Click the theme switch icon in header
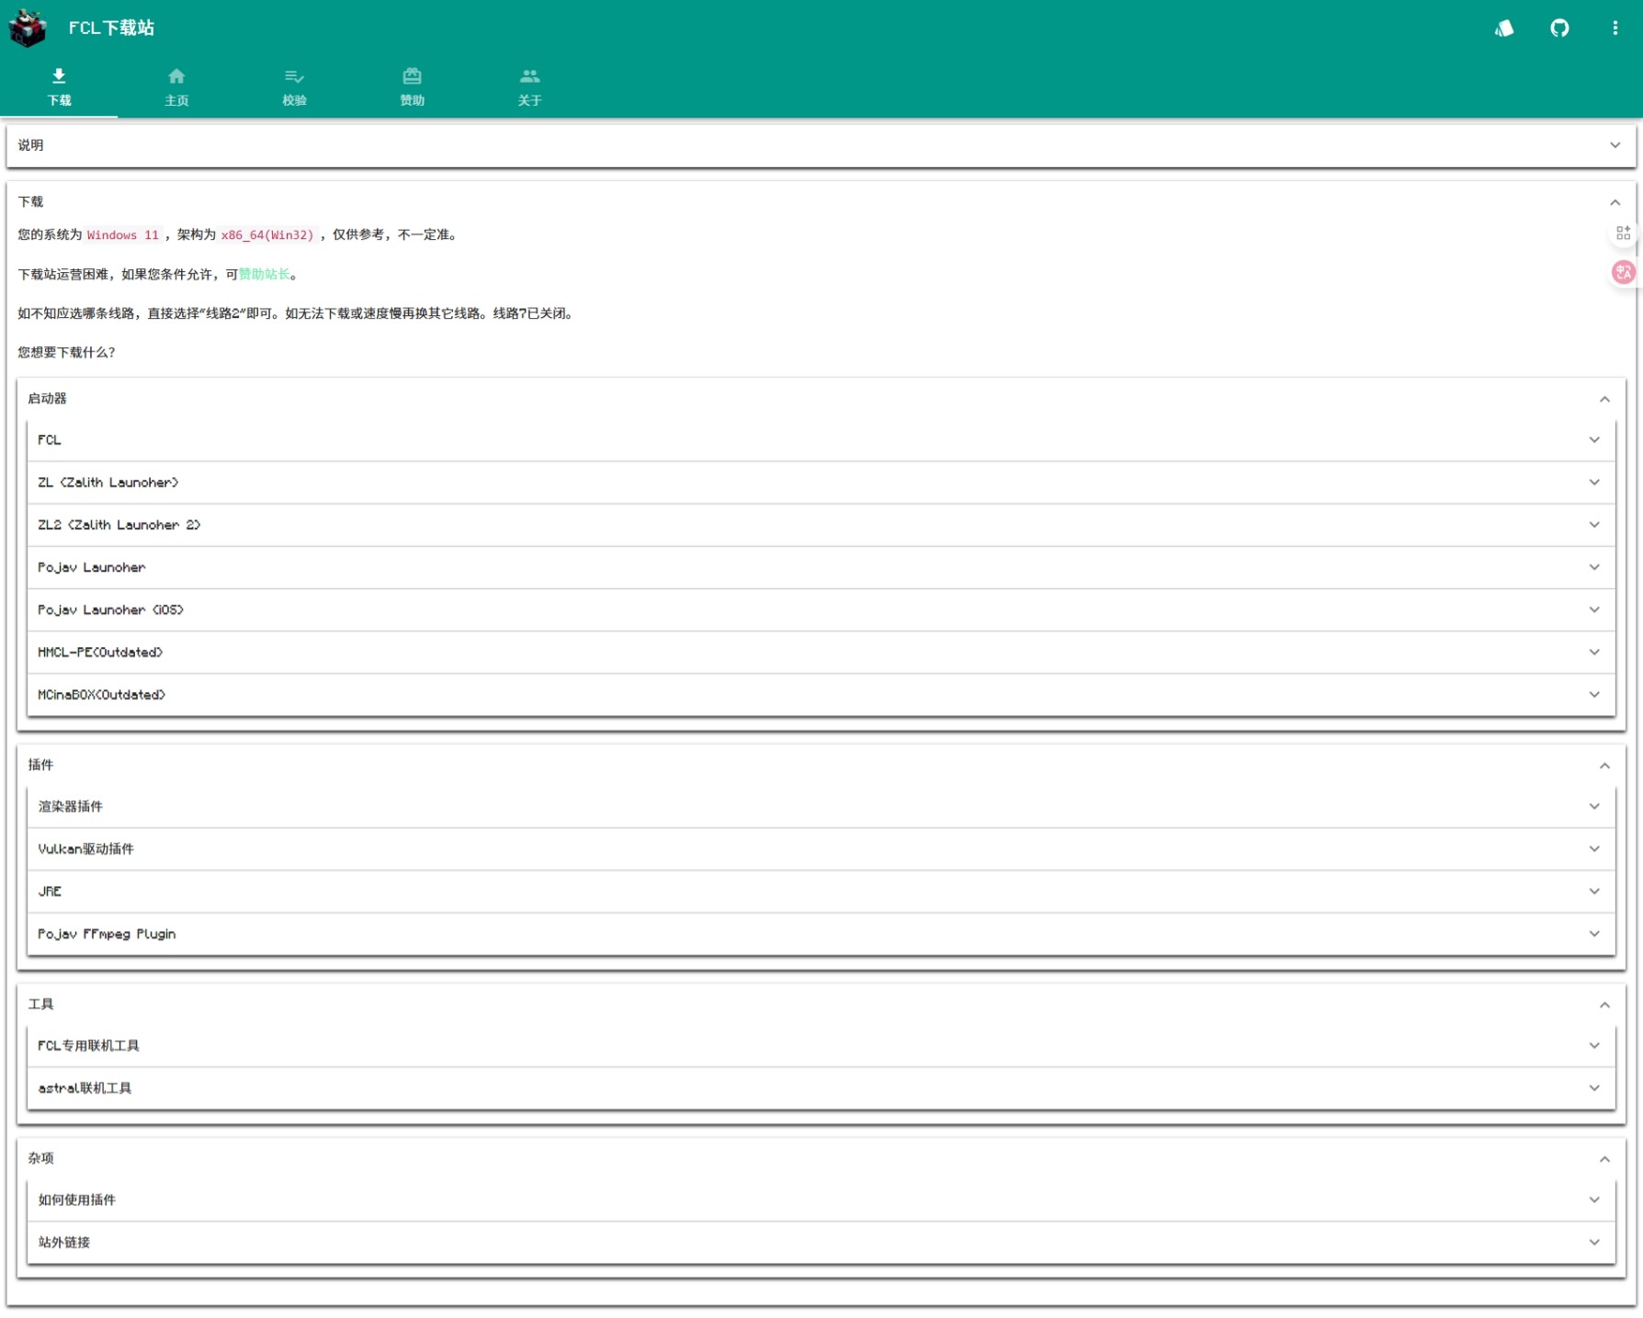This screenshot has height=1318, width=1643. point(1504,28)
